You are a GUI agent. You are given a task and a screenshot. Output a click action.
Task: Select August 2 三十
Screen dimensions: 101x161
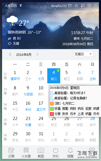[28, 76]
